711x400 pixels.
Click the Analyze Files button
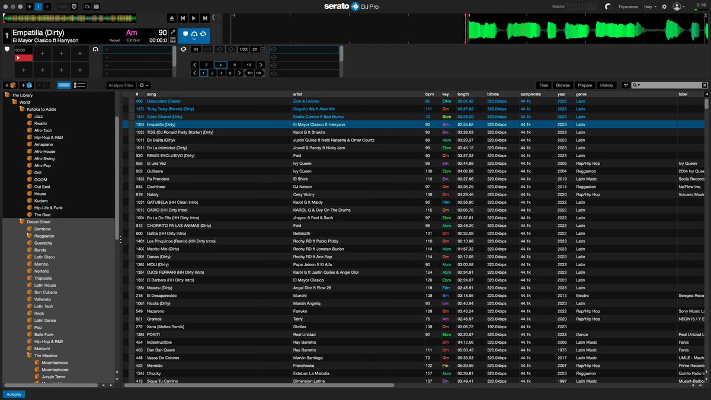tap(121, 85)
